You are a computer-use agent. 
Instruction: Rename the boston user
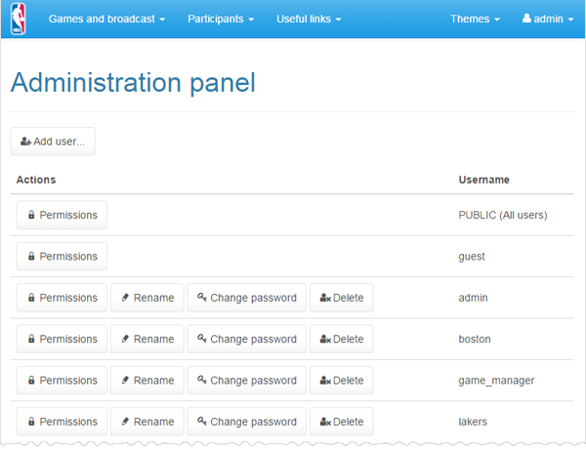pyautogui.click(x=146, y=340)
